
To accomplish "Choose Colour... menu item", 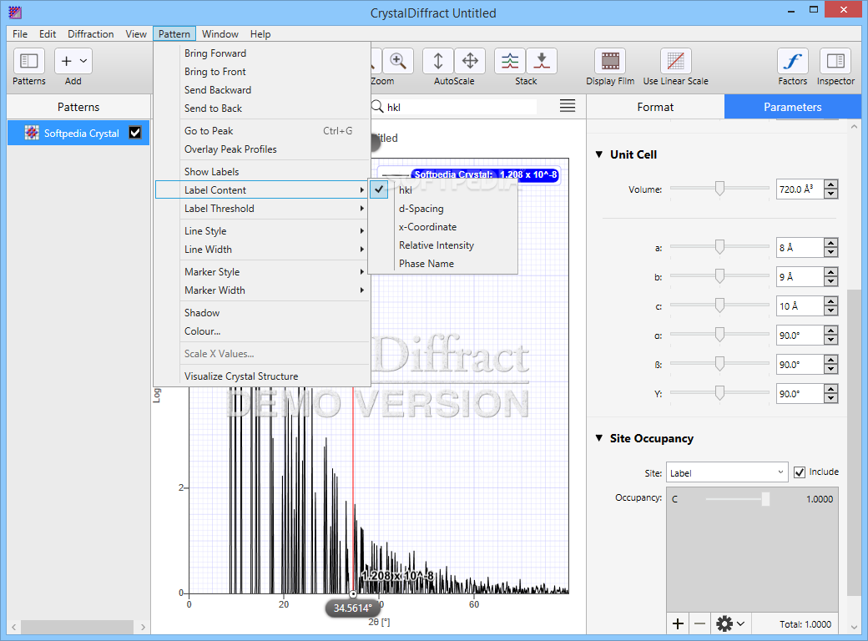I will 262,331.
